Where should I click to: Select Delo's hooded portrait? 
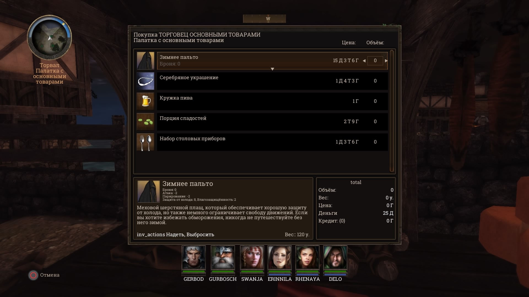point(335,257)
